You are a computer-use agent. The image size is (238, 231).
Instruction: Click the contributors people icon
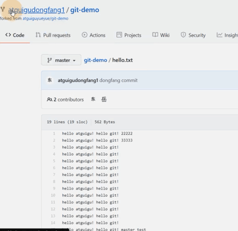pos(49,100)
